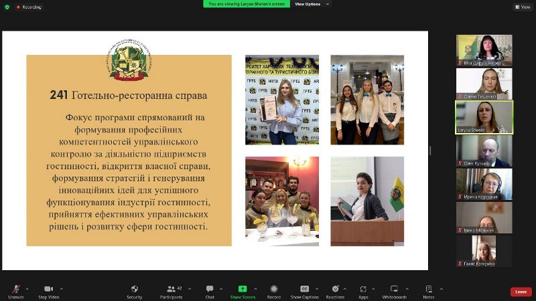536x301 pixels.
Task: Click the photo of woman at podium
Action: [367, 201]
